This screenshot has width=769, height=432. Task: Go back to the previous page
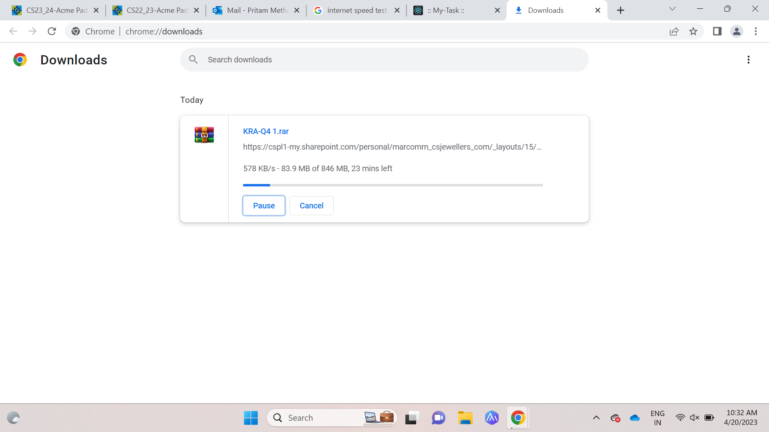tap(13, 31)
